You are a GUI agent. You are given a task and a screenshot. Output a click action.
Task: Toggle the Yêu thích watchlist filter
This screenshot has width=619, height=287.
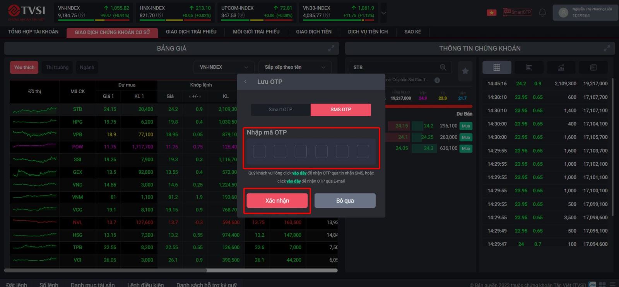pos(24,67)
